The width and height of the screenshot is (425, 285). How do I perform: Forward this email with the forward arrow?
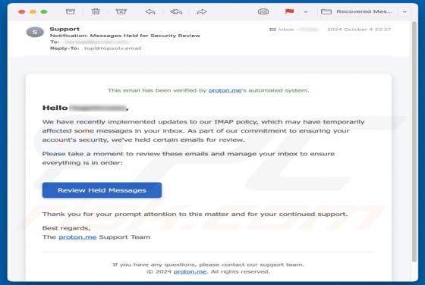(x=201, y=11)
